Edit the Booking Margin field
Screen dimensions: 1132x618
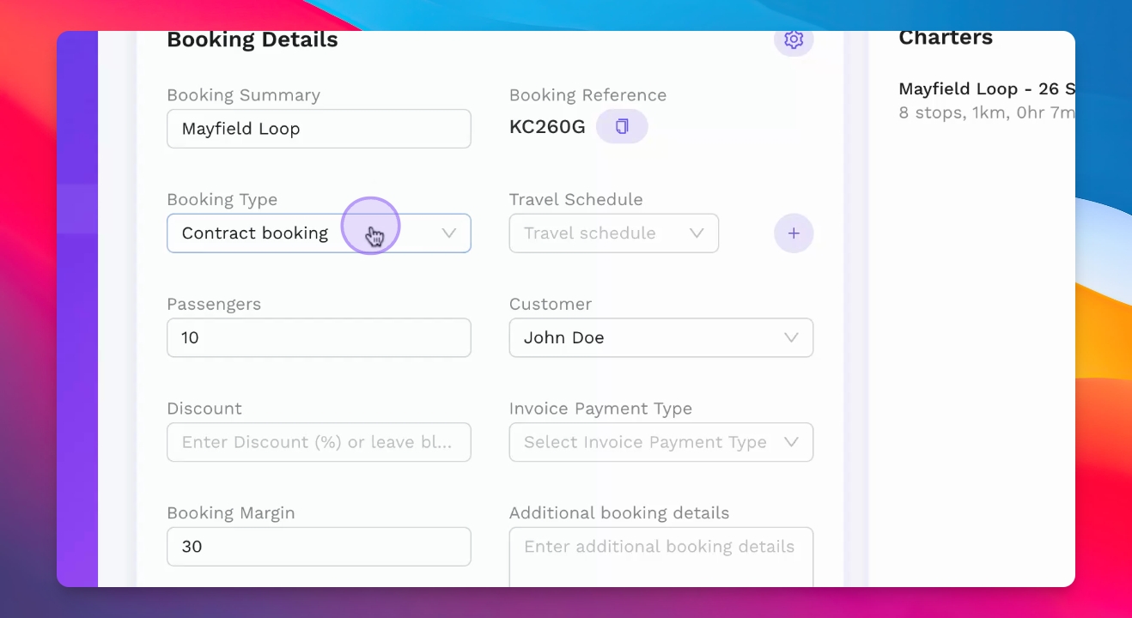[x=319, y=547]
